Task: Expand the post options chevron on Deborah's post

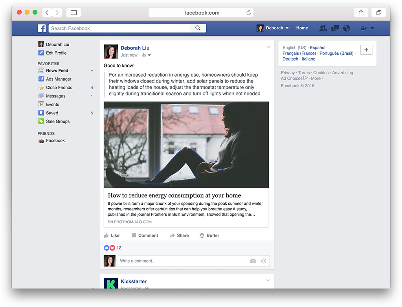Action: pos(268,47)
